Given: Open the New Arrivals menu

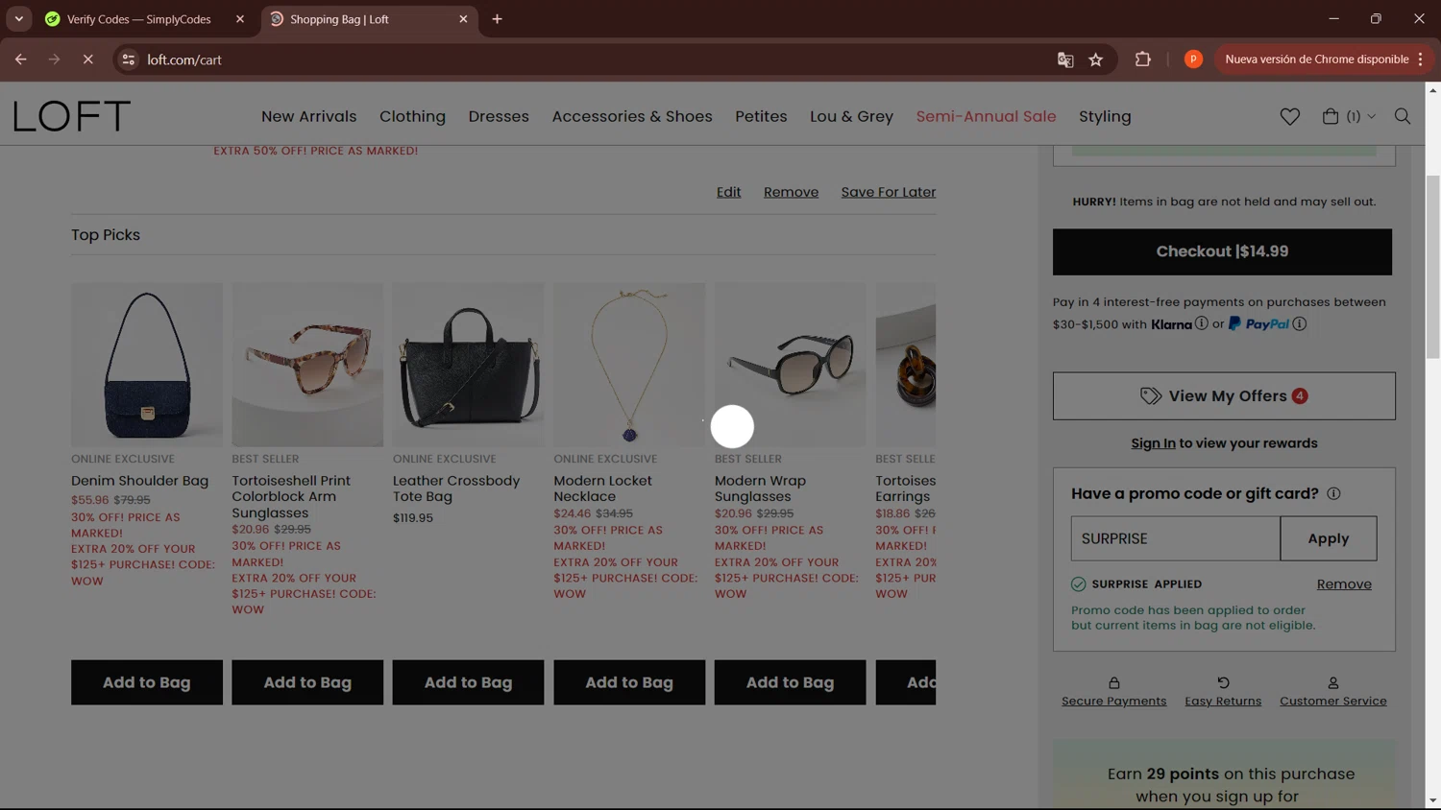Looking at the screenshot, I should click(308, 116).
